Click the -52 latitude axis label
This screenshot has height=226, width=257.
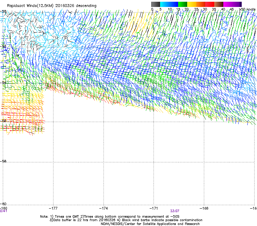[3, 47]
